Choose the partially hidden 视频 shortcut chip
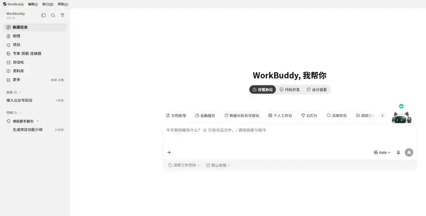 (x=365, y=116)
